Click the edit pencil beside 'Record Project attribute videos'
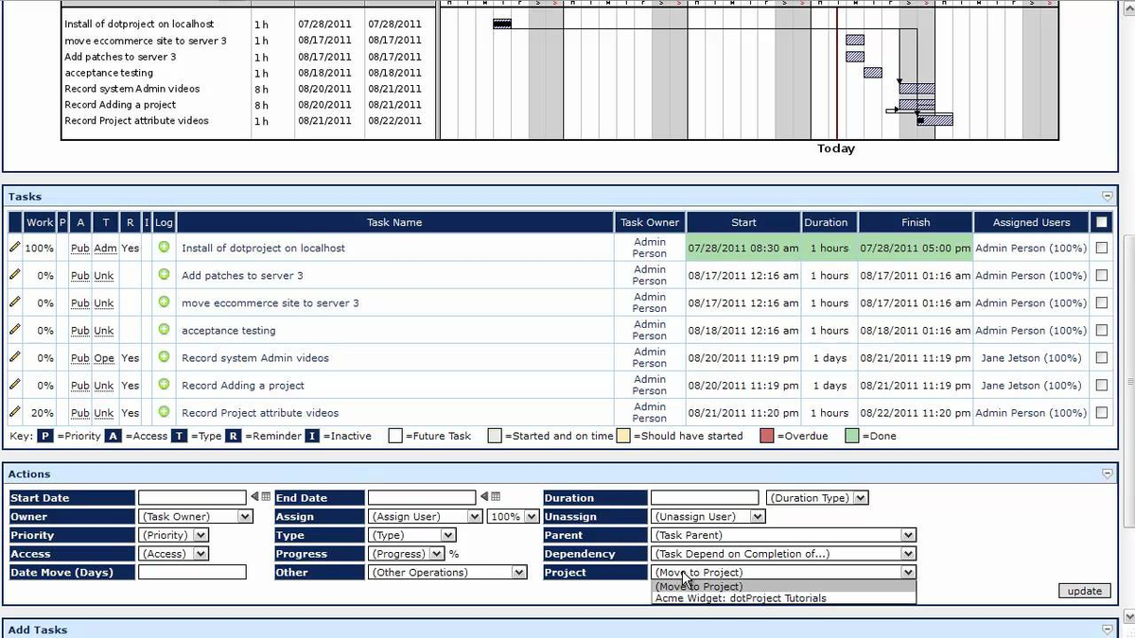Screen dimensions: 1135x638 (14, 412)
